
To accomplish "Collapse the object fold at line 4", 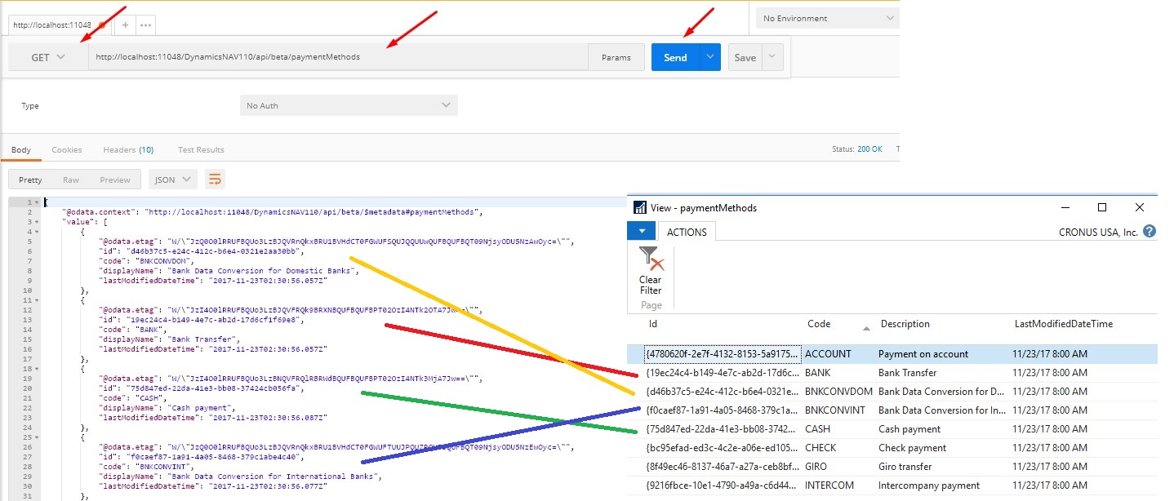I will [x=38, y=232].
